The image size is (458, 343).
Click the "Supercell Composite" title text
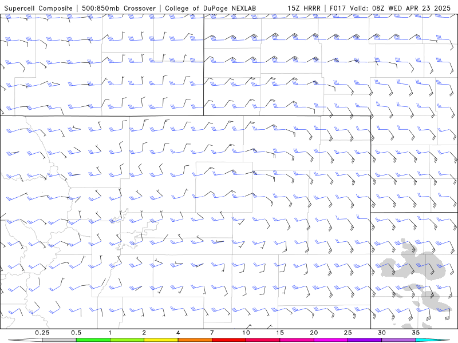(x=38, y=8)
